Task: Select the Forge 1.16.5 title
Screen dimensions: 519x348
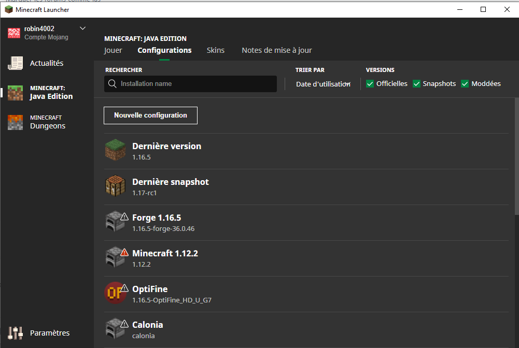Action: (157, 218)
